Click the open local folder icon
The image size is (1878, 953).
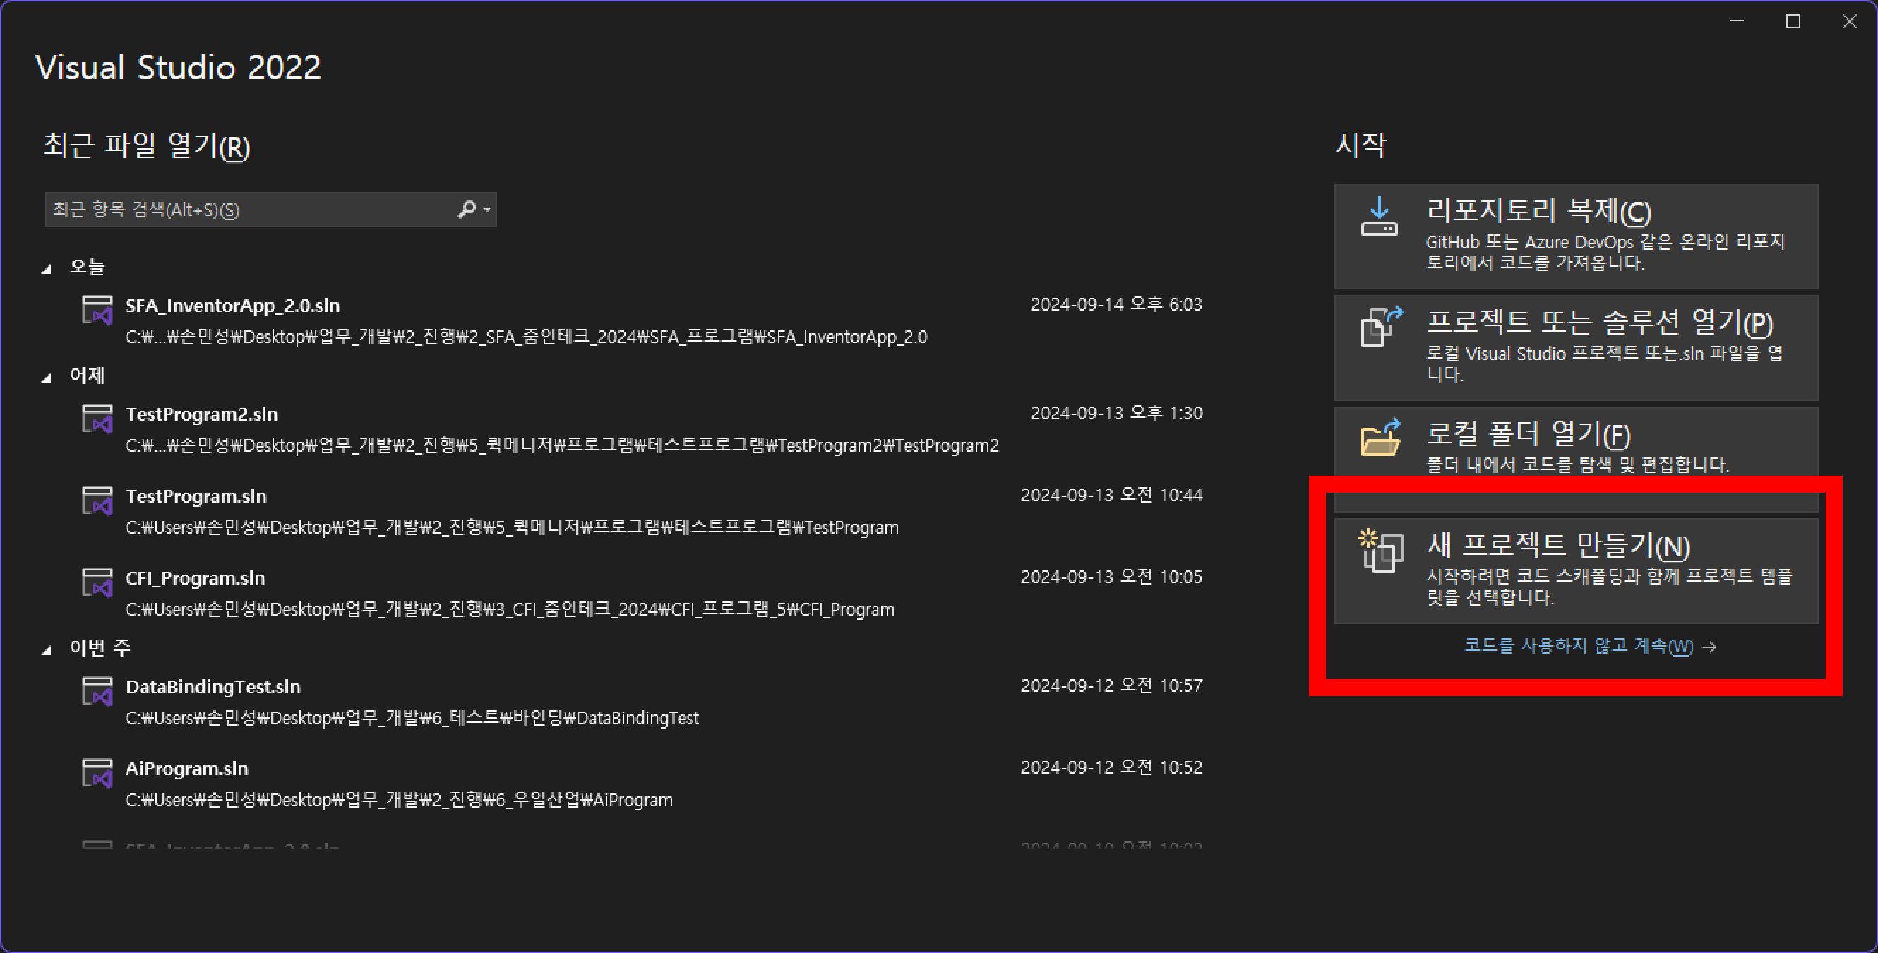point(1380,438)
